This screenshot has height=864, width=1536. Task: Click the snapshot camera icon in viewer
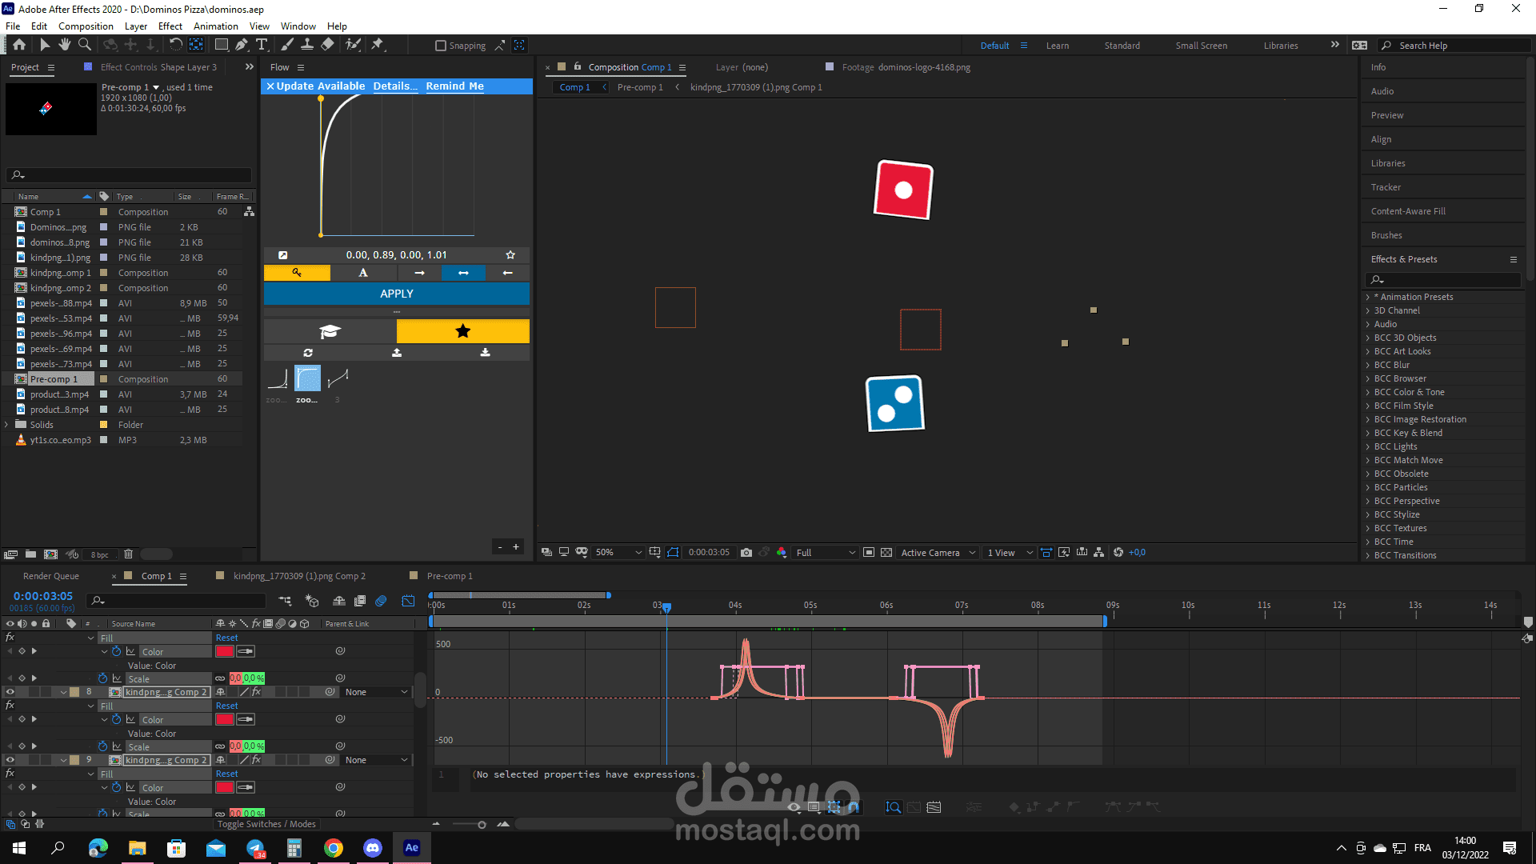tap(746, 552)
